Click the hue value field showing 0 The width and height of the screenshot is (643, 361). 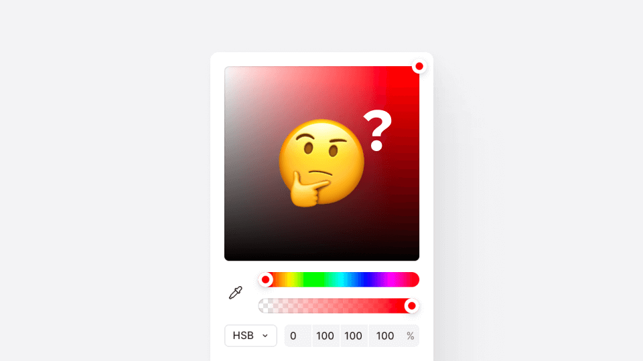(x=298, y=336)
